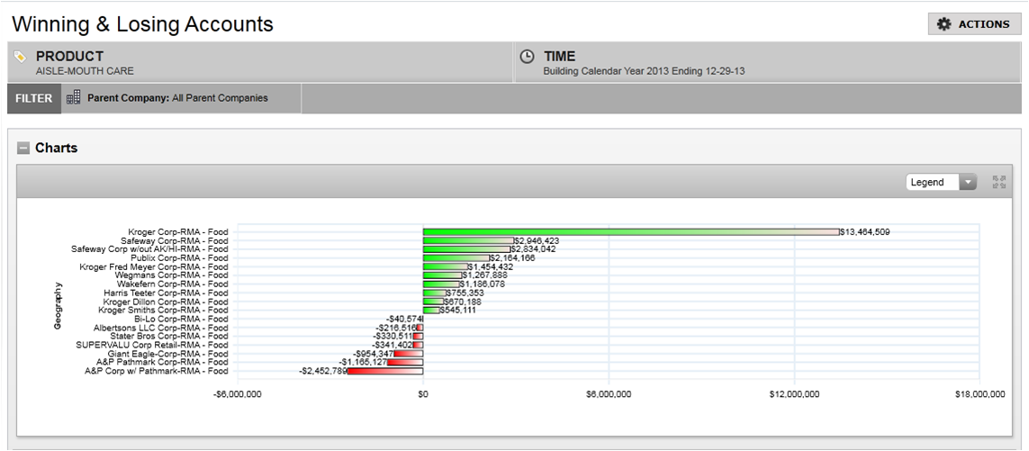Screen dimensions: 1029x451
Task: Open the PRODUCT Aisle-Mouth Care panel
Action: (x=261, y=62)
